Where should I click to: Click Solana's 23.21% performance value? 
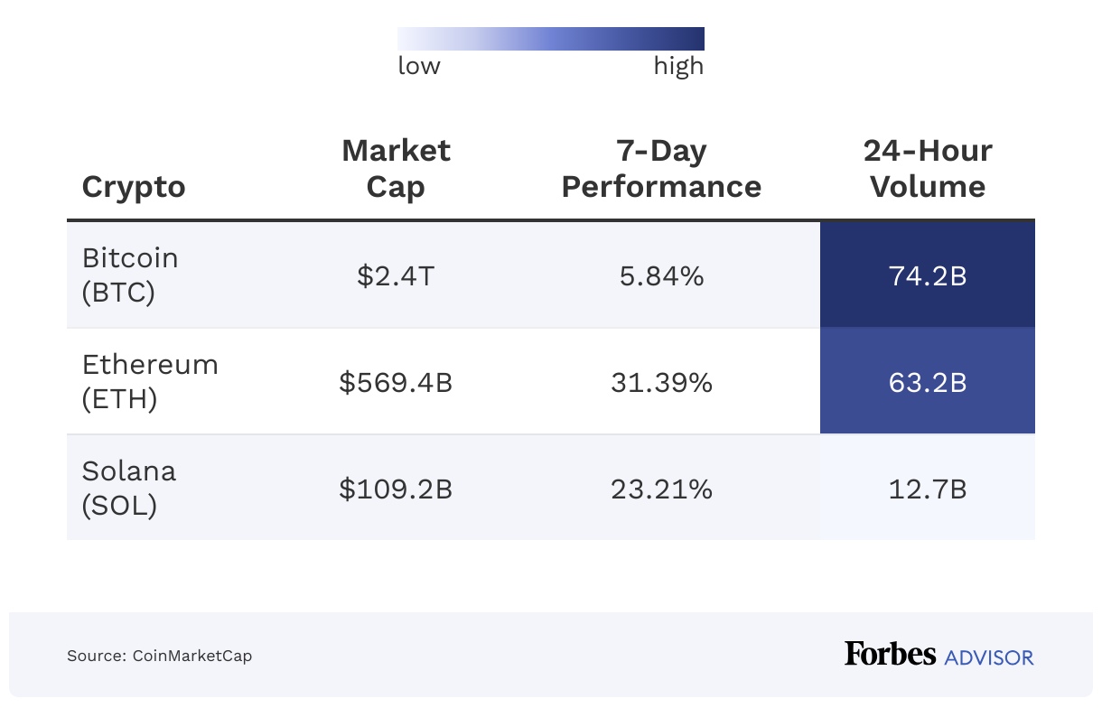tap(661, 489)
